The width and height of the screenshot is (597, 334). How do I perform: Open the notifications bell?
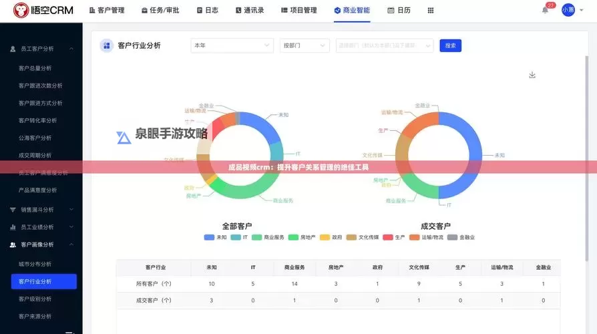click(545, 10)
